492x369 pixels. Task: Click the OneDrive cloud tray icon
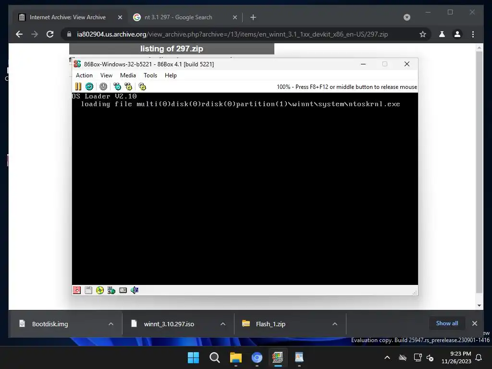pyautogui.click(x=403, y=357)
